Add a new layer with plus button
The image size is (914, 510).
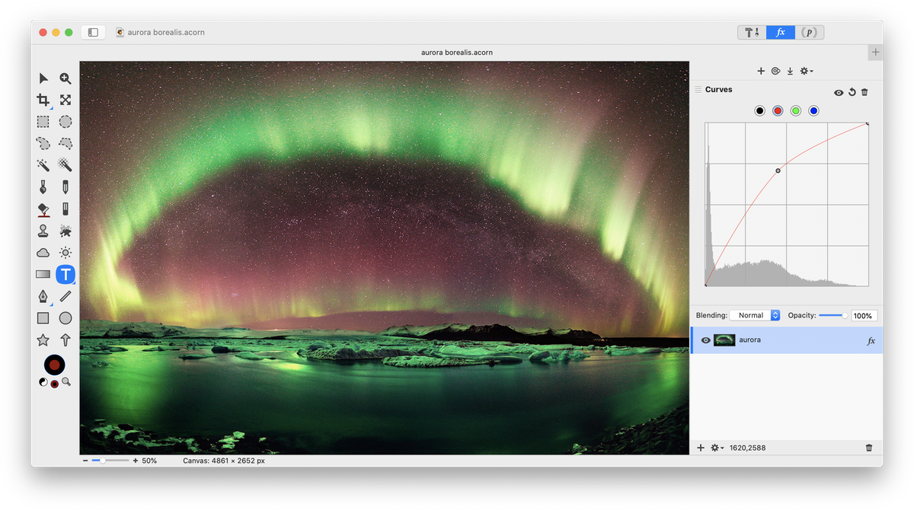point(701,448)
